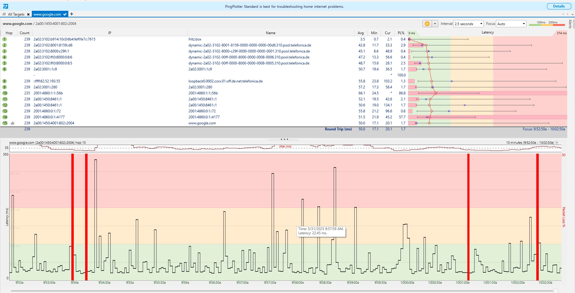Toggle the checkmark on www.google.com tab
The width and height of the screenshot is (575, 293).
point(65,14)
